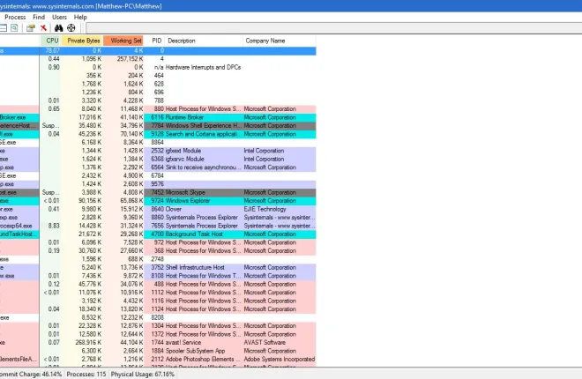Sort by the Private Bytes column header
Image resolution: width=582 pixels, height=379 pixels.
point(82,41)
